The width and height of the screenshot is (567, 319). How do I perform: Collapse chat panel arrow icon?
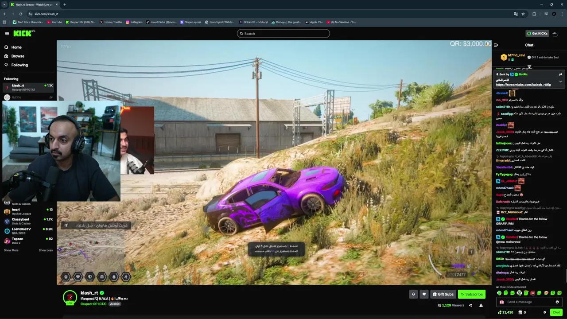(x=496, y=45)
